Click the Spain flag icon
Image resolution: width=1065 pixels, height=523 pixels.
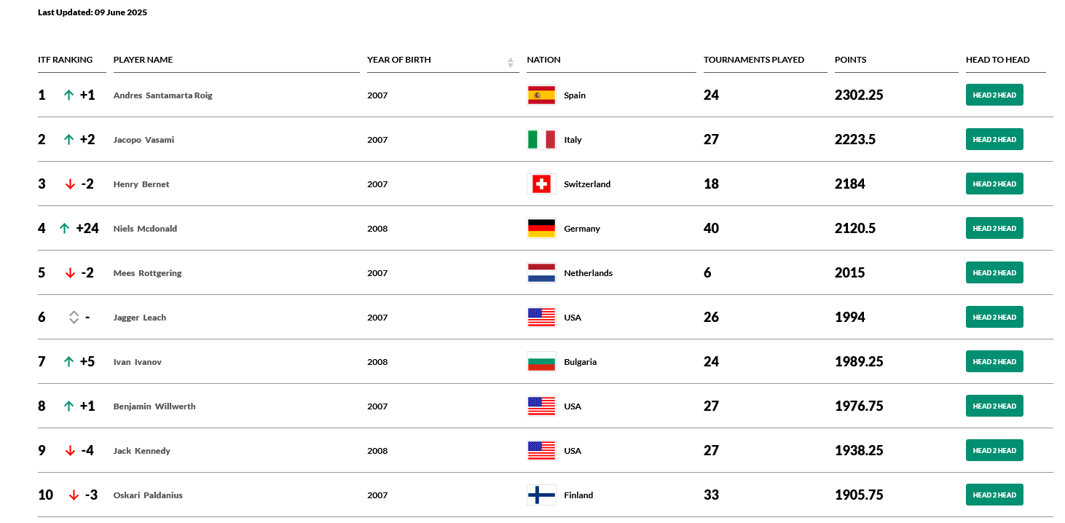click(x=541, y=95)
